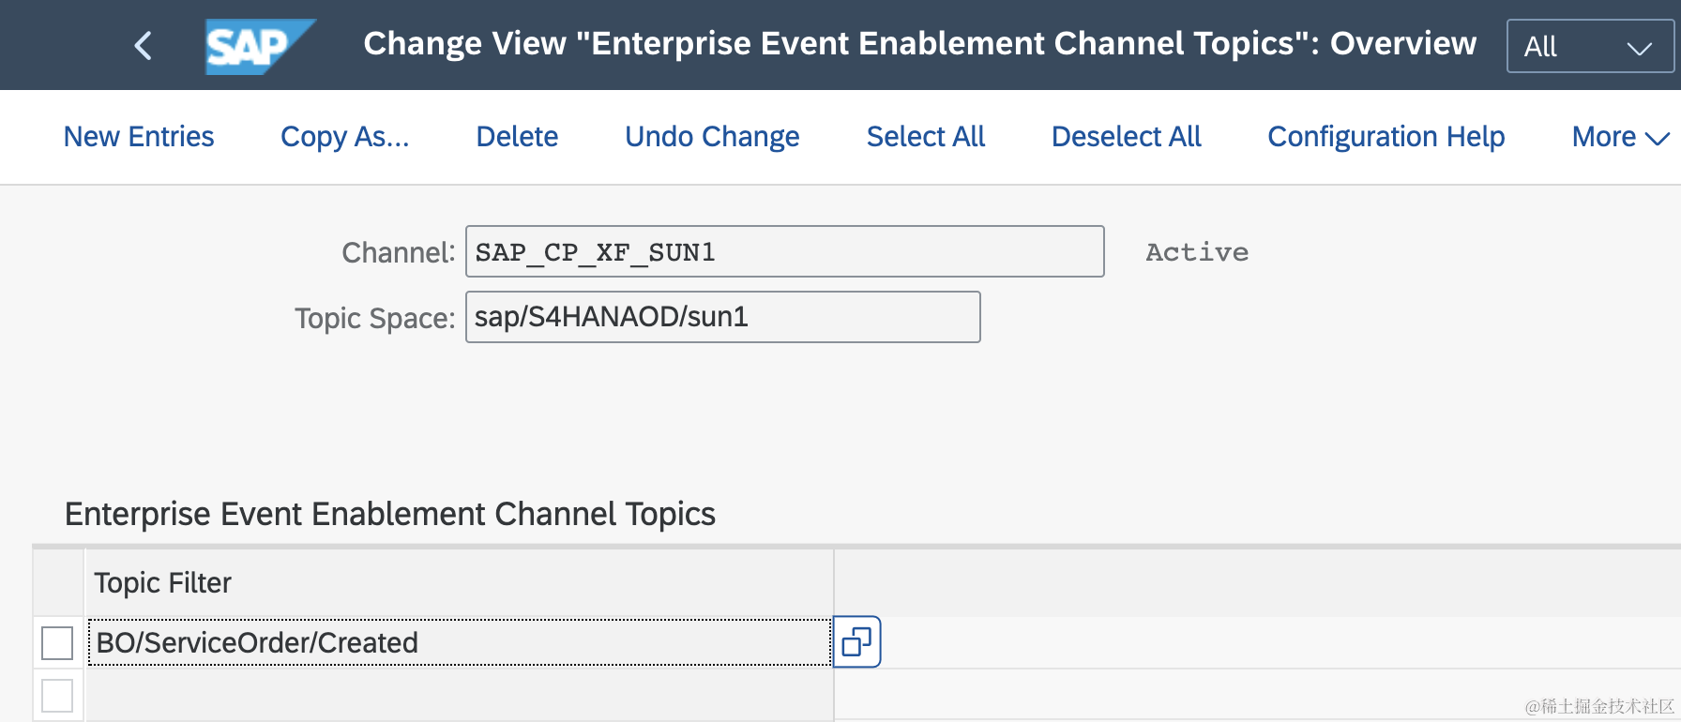This screenshot has width=1681, height=722.
Task: Click the back arrow icon
Action: click(x=143, y=45)
